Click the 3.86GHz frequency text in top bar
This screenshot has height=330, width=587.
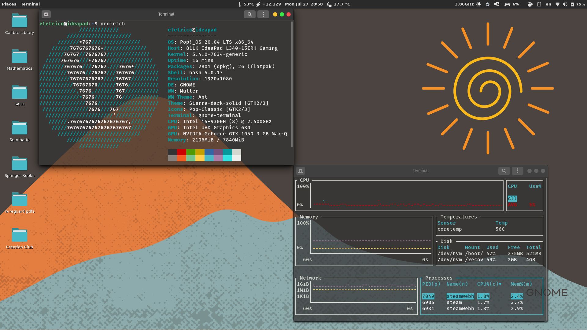[x=464, y=4]
